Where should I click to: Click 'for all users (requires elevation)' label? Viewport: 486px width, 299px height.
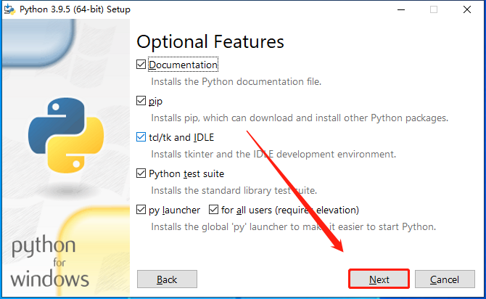point(290,210)
